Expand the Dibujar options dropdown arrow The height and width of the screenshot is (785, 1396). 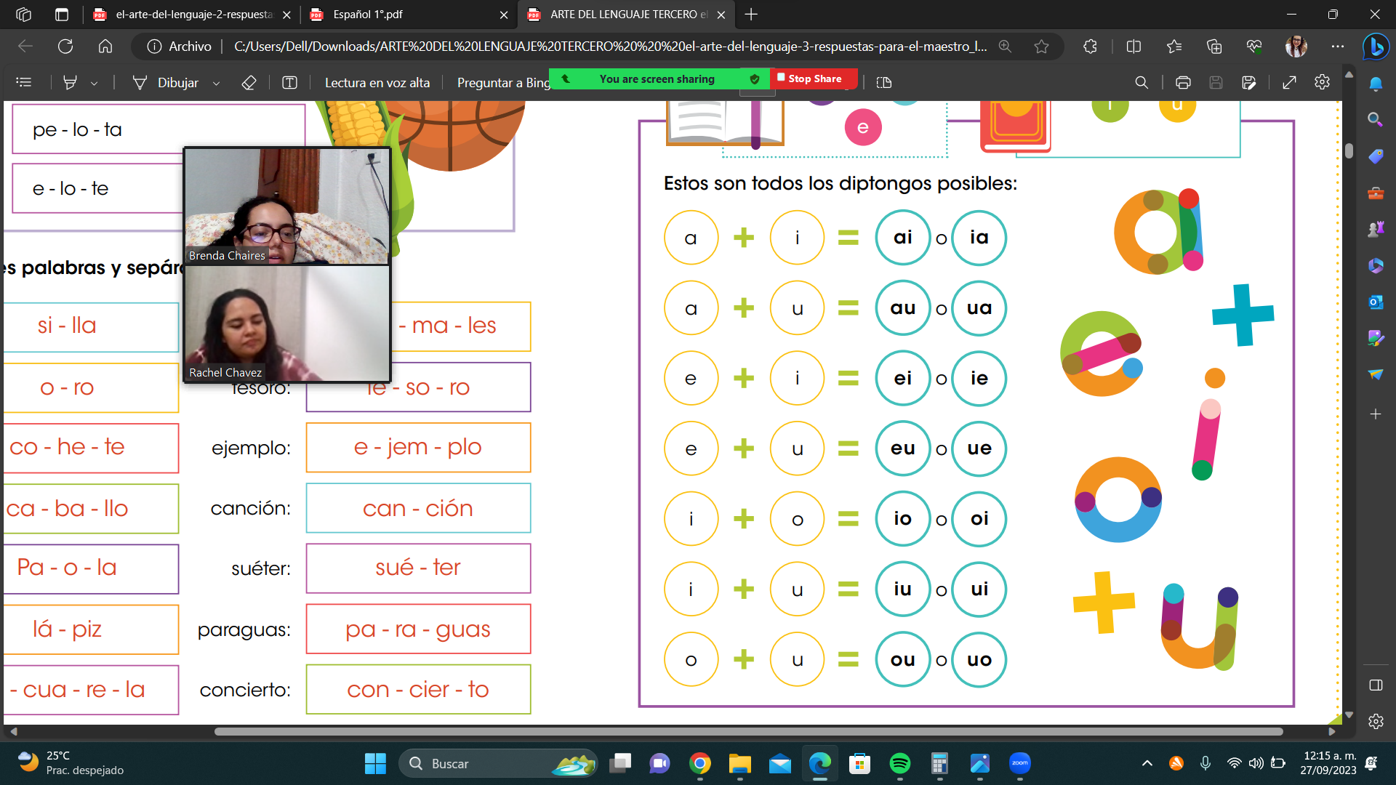(216, 84)
